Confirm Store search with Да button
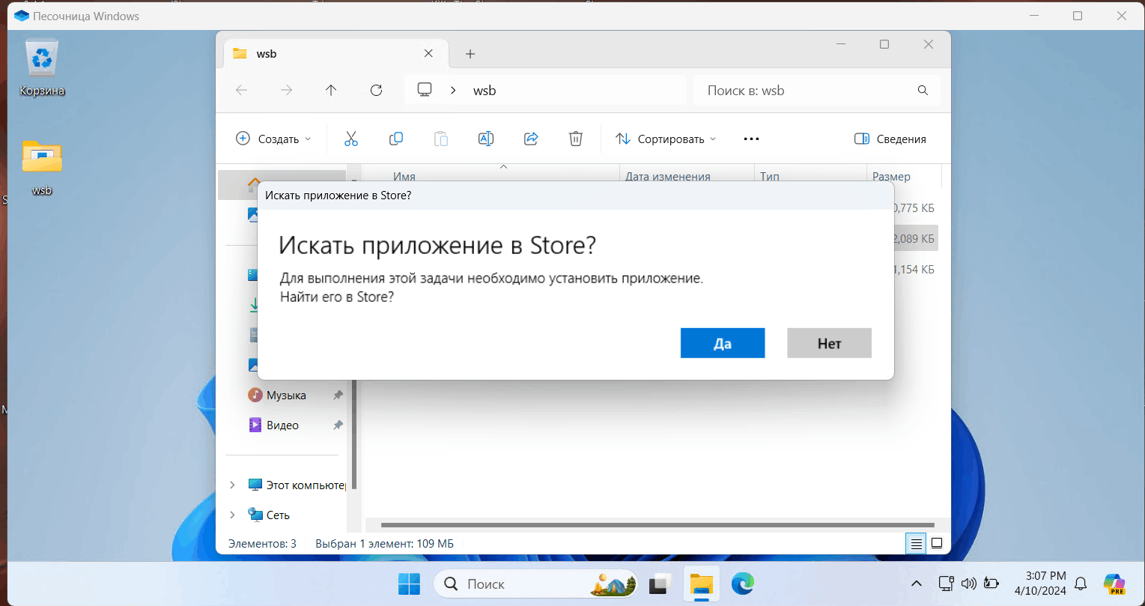Image resolution: width=1145 pixels, height=606 pixels. point(723,343)
